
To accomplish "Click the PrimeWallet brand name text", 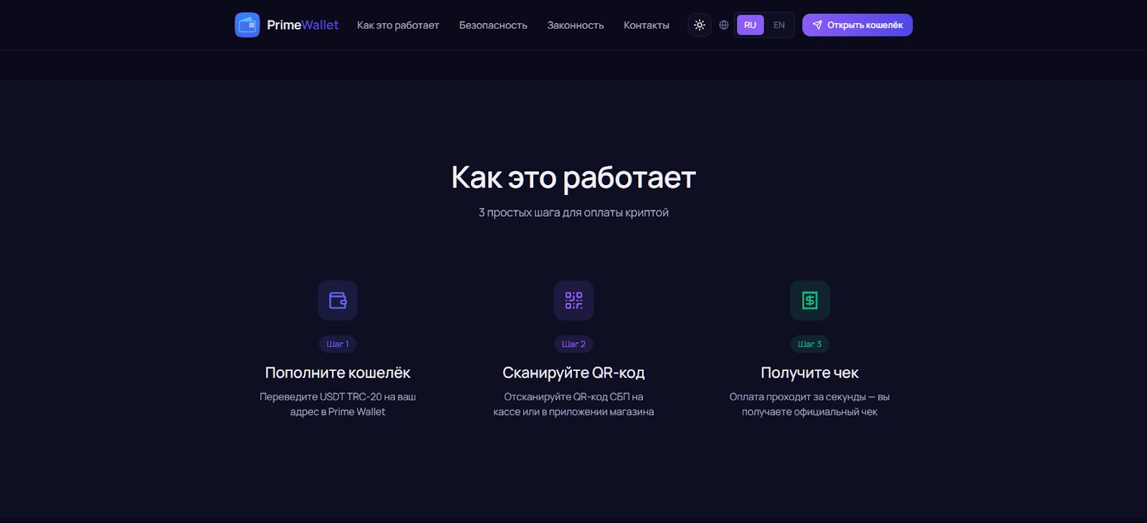I will (302, 25).
